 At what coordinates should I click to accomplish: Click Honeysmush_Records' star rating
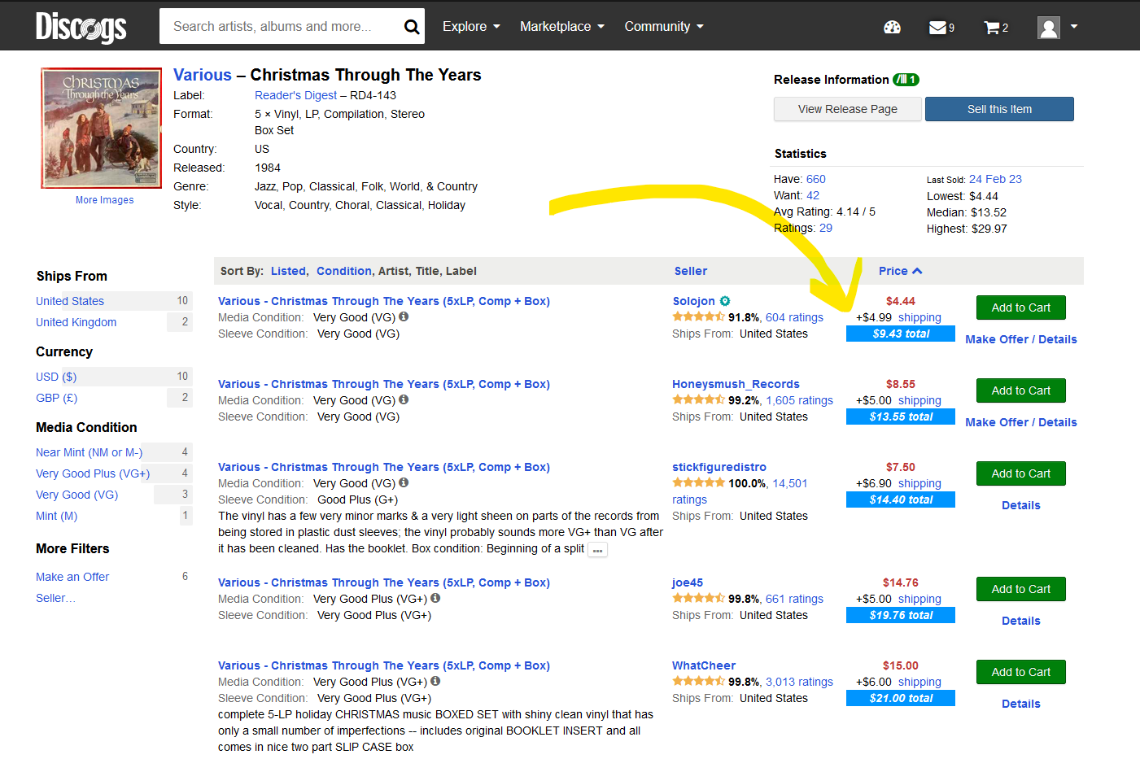698,400
